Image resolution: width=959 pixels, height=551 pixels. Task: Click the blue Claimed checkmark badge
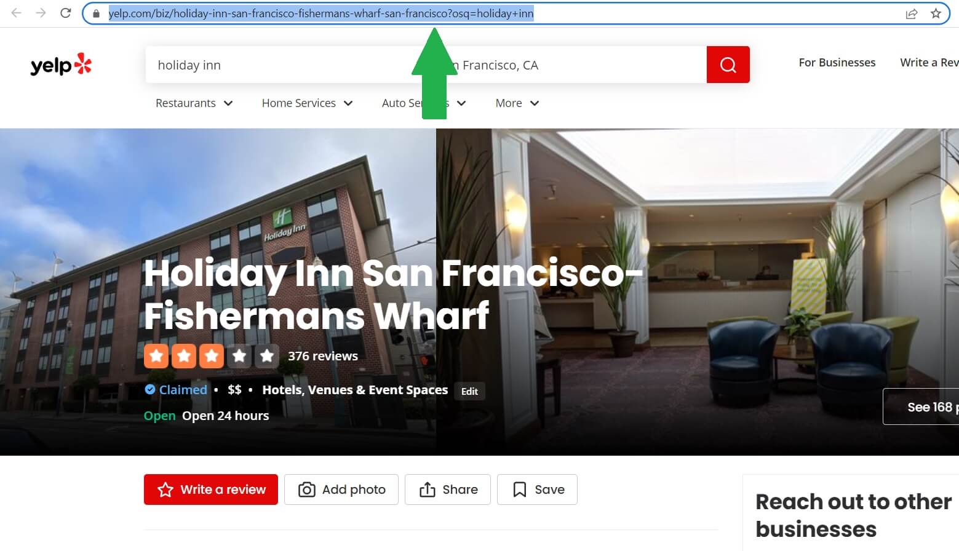[150, 389]
